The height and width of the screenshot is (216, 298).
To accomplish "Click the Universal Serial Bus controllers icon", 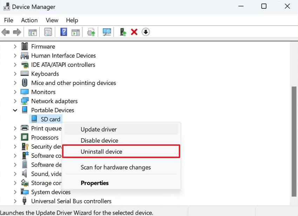I will pos(24,201).
